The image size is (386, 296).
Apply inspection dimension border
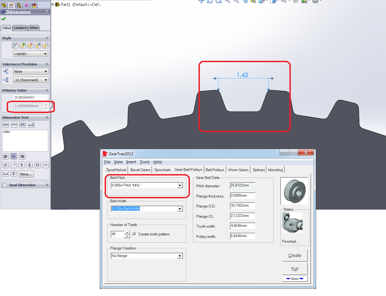tap(23, 125)
